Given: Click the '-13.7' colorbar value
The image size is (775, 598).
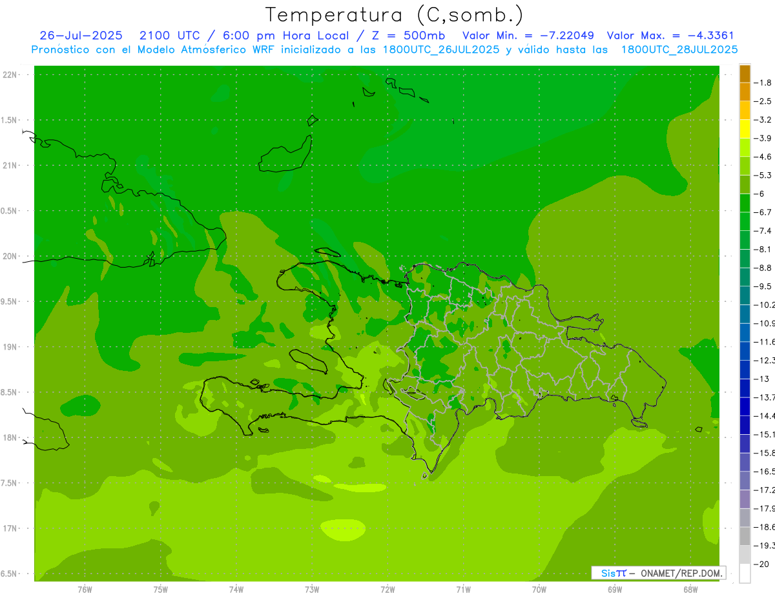Looking at the screenshot, I should (x=764, y=397).
